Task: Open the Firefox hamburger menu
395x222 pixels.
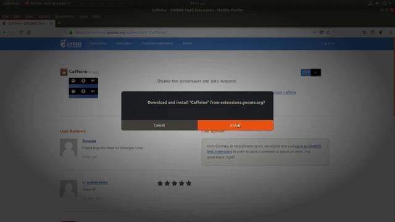Action: coord(390,32)
